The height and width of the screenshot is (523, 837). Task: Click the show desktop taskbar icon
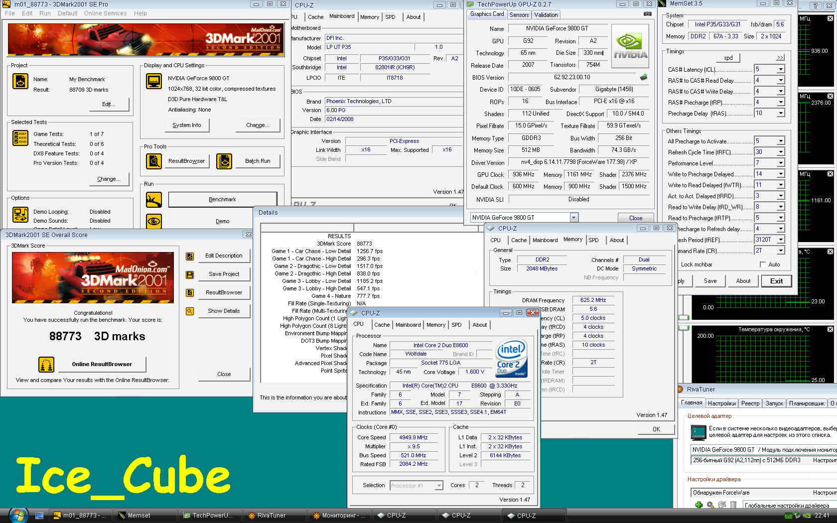point(39,516)
